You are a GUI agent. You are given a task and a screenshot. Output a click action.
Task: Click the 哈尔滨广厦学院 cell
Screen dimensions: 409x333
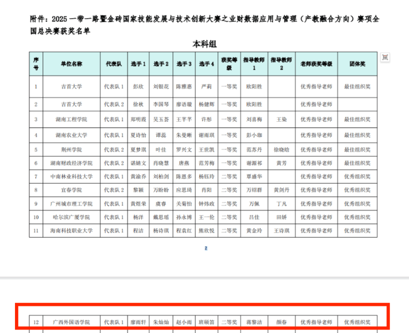click(71, 217)
